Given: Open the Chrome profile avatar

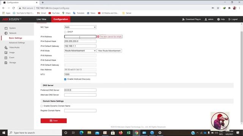Looking at the screenshot, I should point(235,8).
